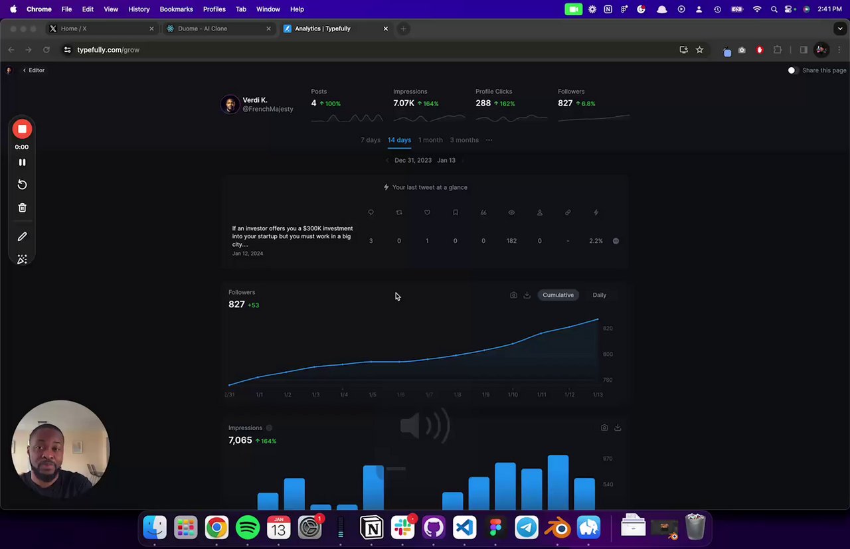Go to the next date period arrow

(462, 161)
